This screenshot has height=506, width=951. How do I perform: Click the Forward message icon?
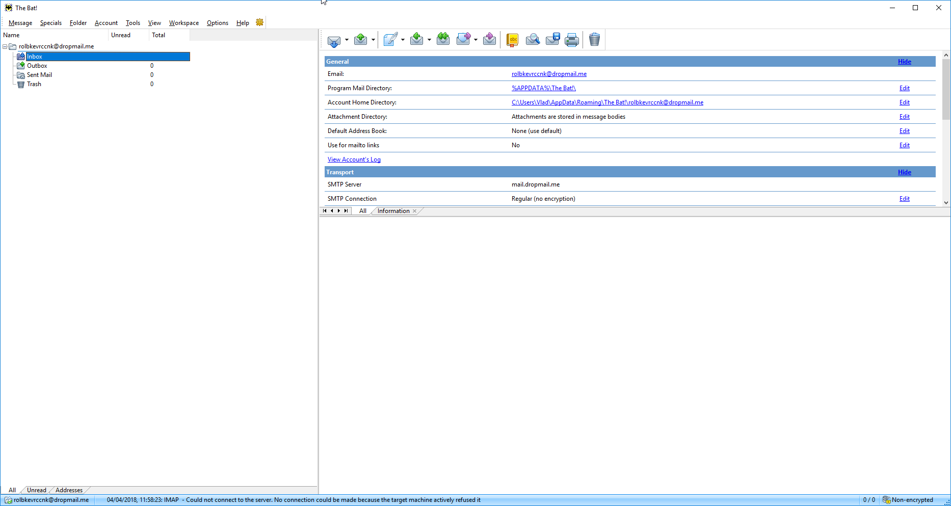coord(464,40)
